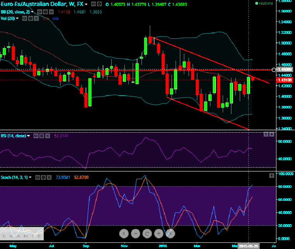Remove the Stoch (14, 3, 1) indicator
The width and height of the screenshot is (295, 249).
tap(49, 178)
